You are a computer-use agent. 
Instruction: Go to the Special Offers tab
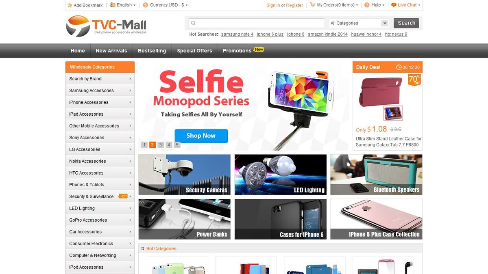tap(194, 51)
